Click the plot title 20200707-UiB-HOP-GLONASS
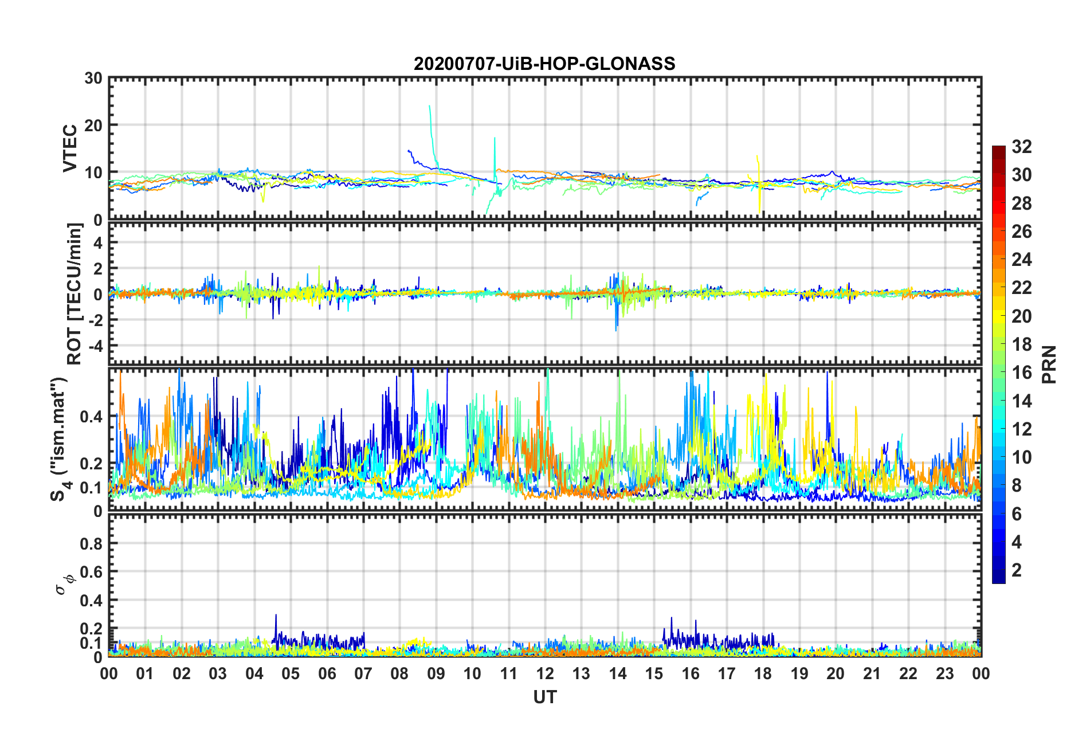The image size is (1090, 729). pos(544,64)
